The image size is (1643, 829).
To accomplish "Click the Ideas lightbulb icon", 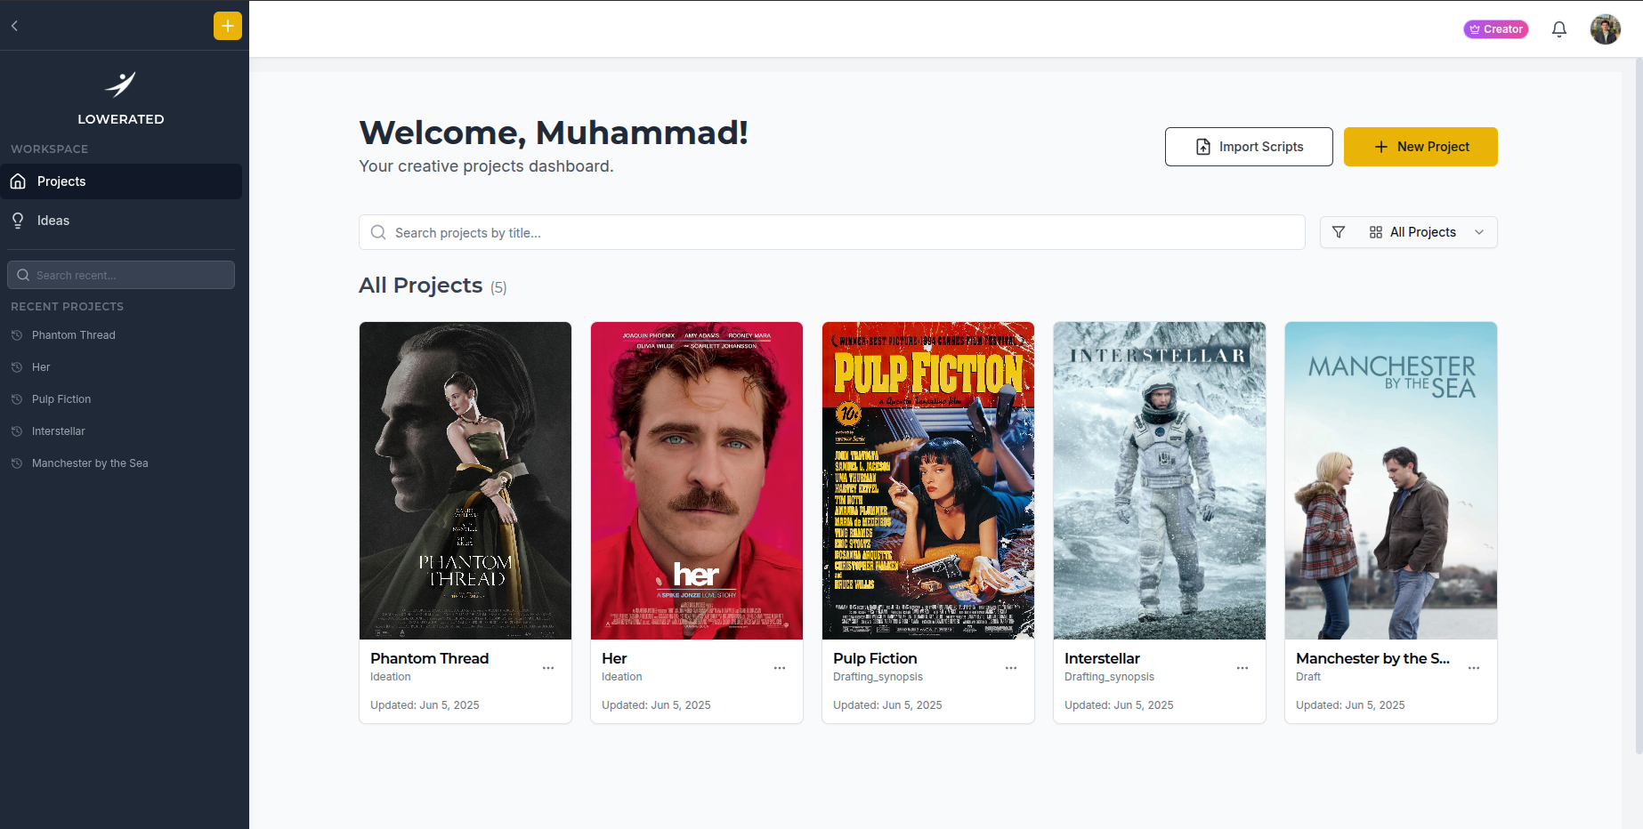I will pos(18,221).
